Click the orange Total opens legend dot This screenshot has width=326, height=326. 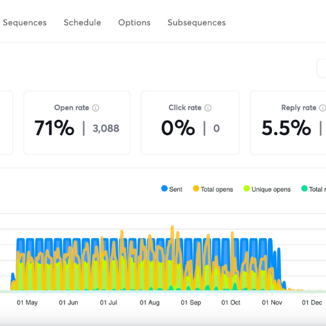(196, 188)
